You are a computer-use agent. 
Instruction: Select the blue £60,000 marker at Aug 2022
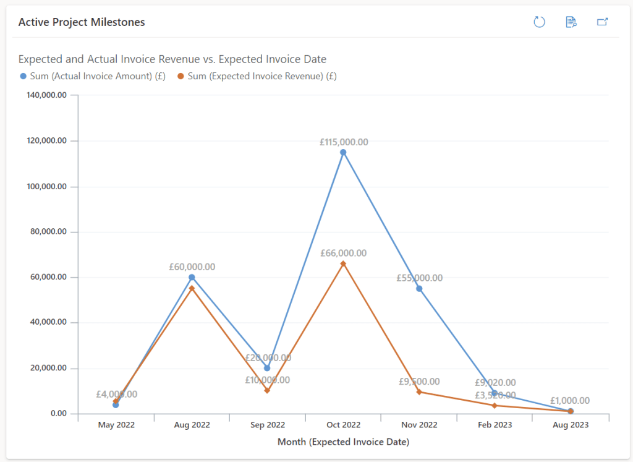point(192,277)
